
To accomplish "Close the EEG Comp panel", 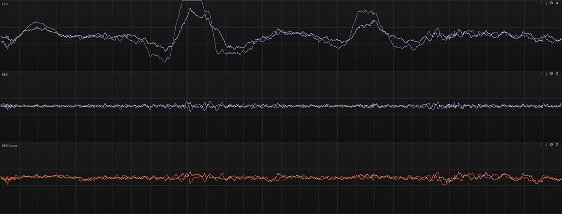I will (x=557, y=145).
